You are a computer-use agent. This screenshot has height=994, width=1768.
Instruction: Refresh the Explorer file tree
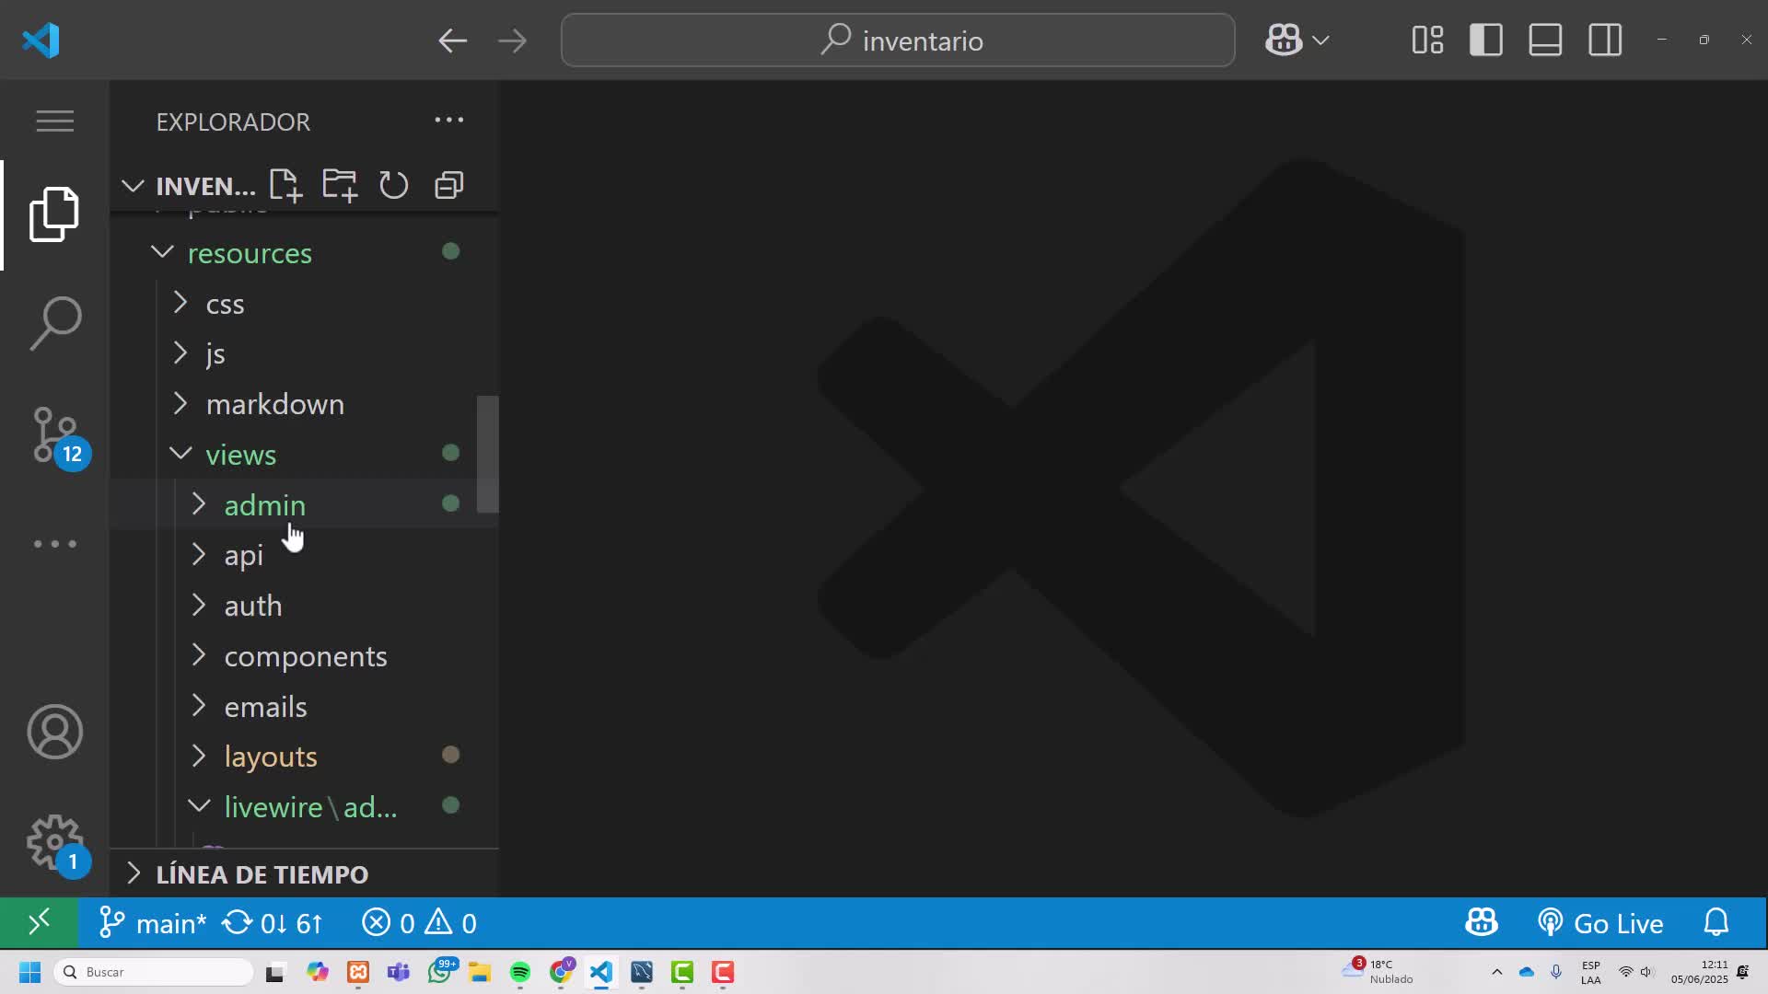click(x=394, y=185)
